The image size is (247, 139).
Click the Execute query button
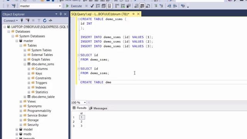click(74, 6)
